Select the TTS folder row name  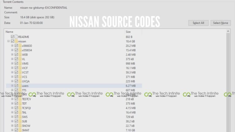[x=24, y=90]
